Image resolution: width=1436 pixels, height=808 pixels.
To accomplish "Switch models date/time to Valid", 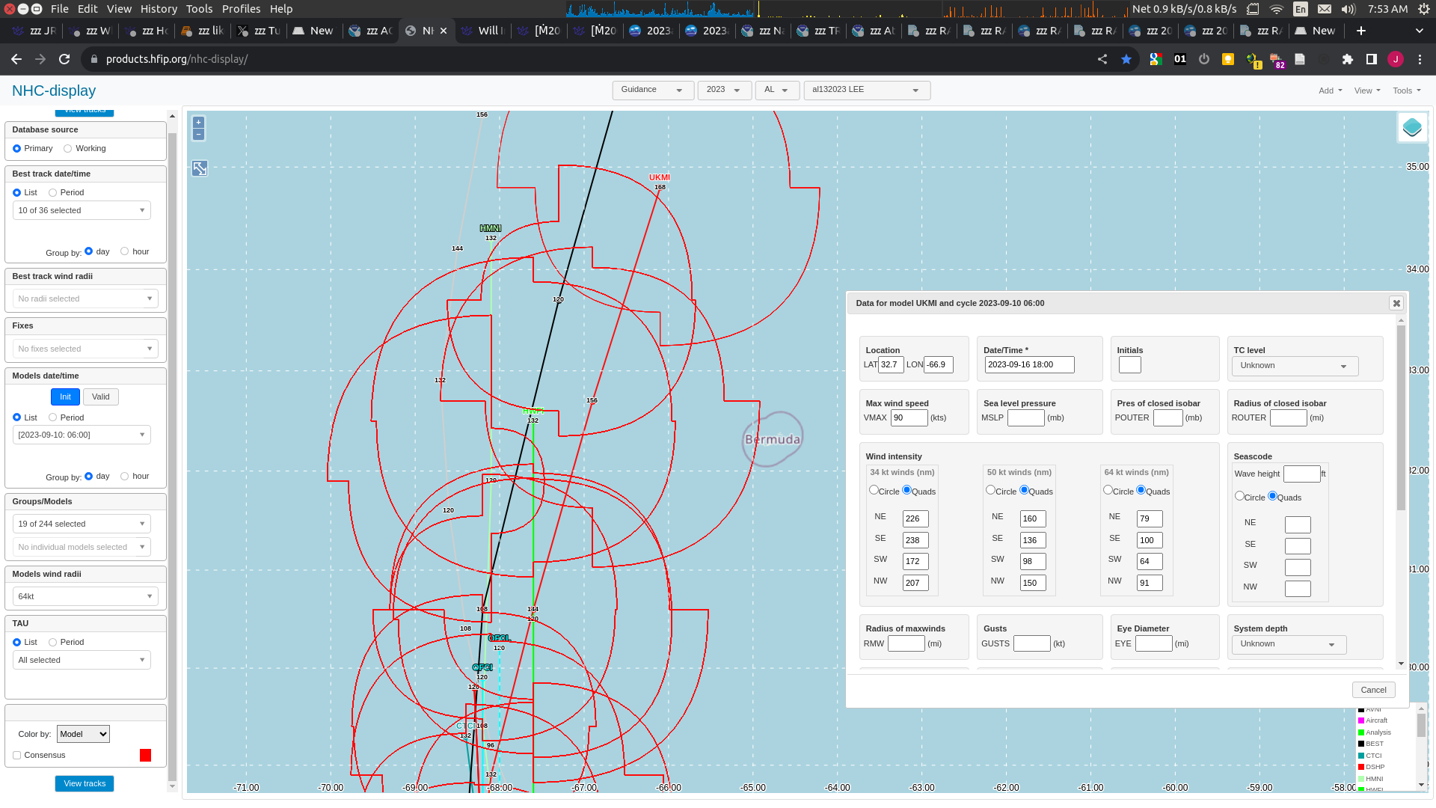I will (100, 397).
